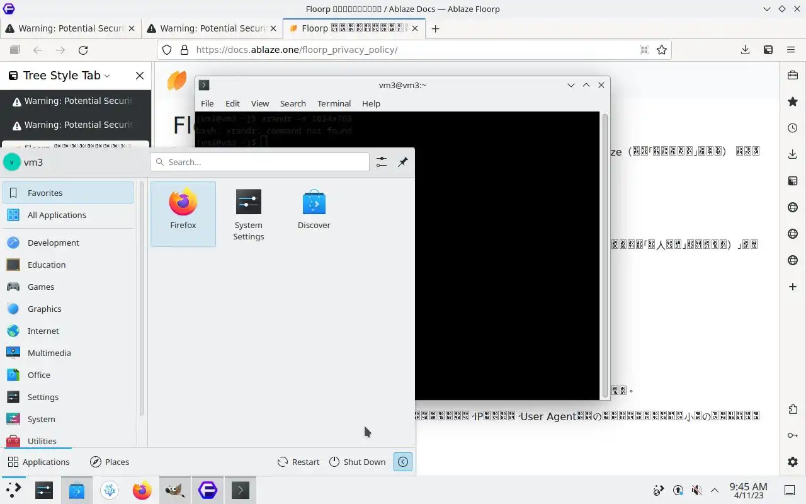
Task: Open terminal Edit menu
Action: point(232,103)
